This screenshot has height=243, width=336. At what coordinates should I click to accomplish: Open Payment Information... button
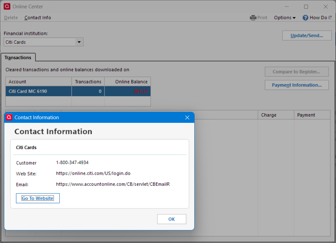click(296, 85)
